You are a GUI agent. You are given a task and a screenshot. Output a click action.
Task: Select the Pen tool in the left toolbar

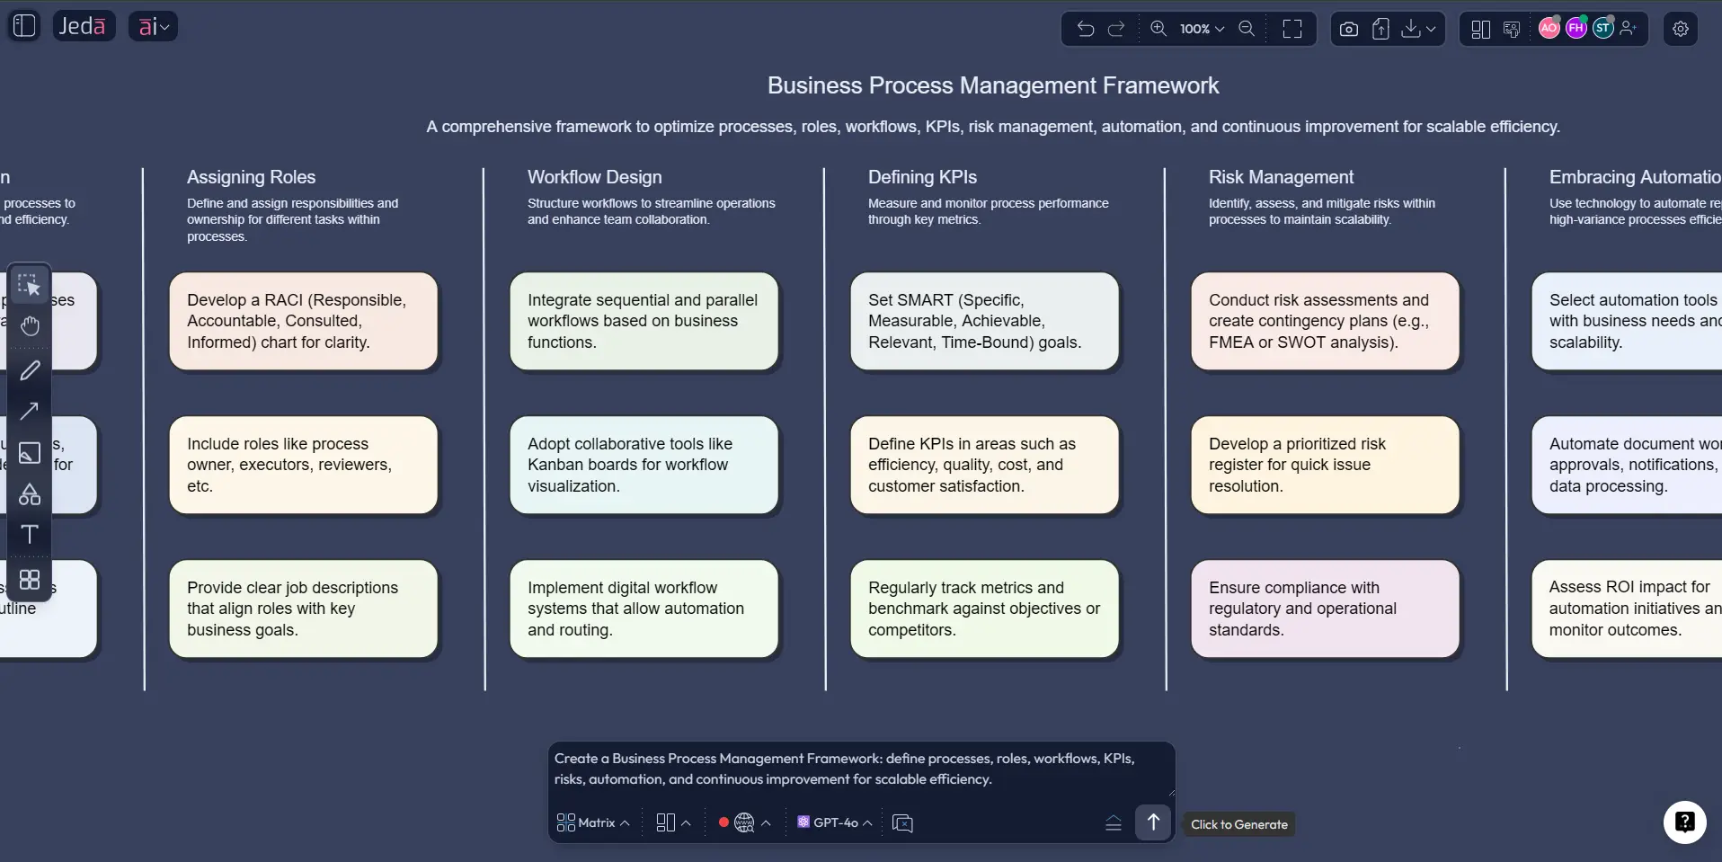[x=30, y=370]
